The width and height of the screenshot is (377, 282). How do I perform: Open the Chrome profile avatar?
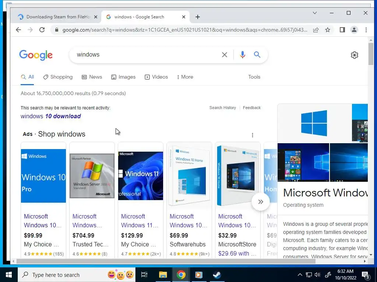tap(354, 30)
